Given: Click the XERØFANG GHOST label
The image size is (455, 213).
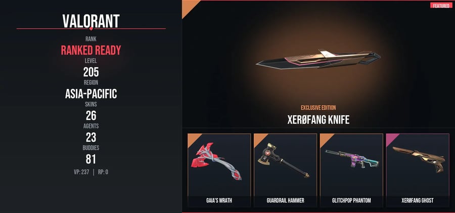Looking at the screenshot, I should coord(418,200).
